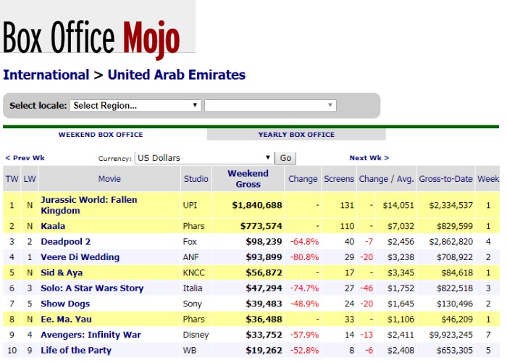Open Jurassic World: Fallen Kingdom movie page
This screenshot has width=507, height=363.
88,205
